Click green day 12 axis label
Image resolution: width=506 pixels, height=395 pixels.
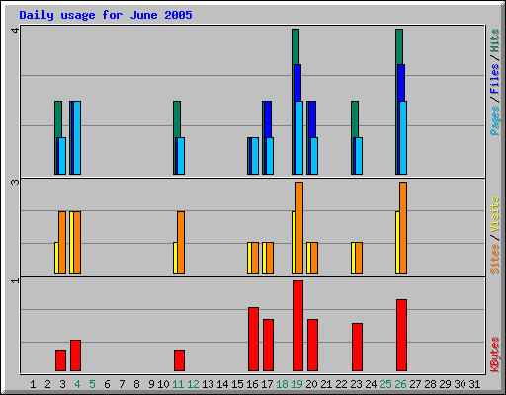click(x=193, y=384)
